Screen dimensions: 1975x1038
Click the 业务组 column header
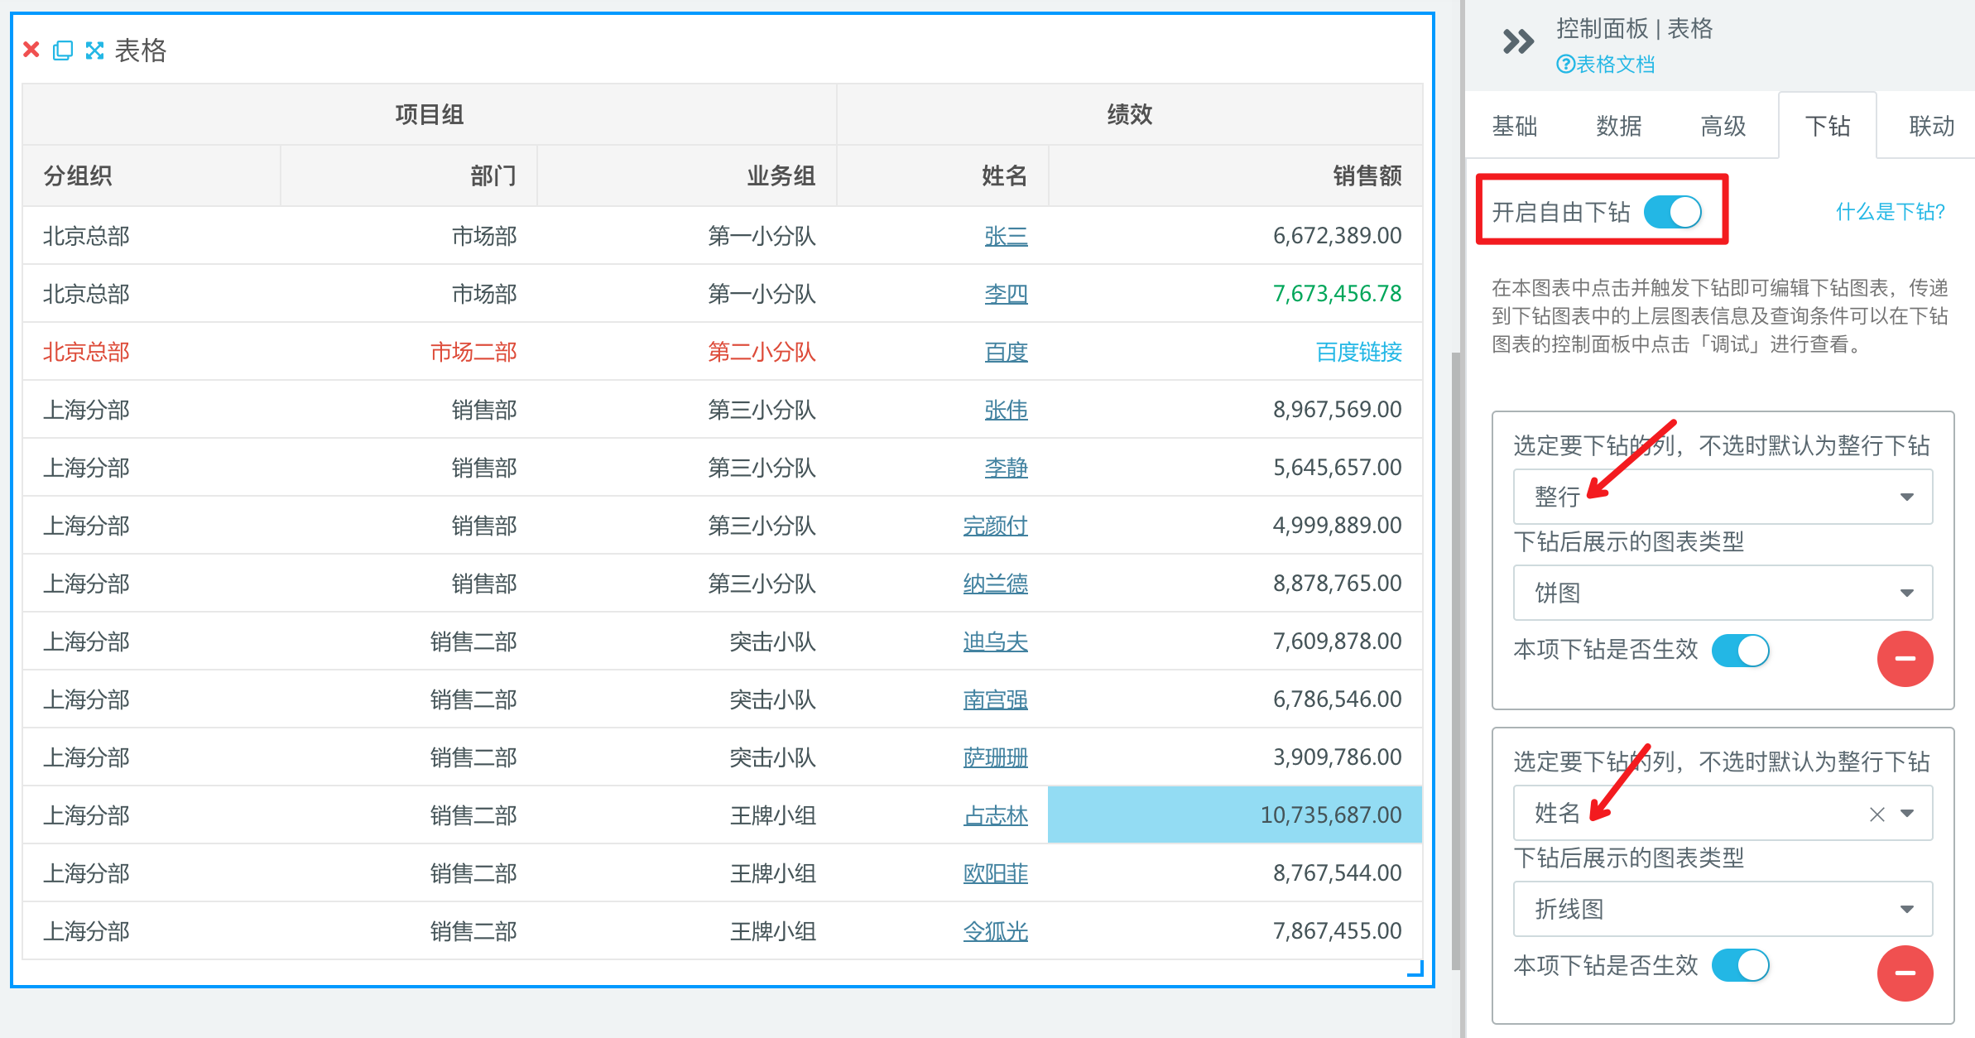[687, 175]
